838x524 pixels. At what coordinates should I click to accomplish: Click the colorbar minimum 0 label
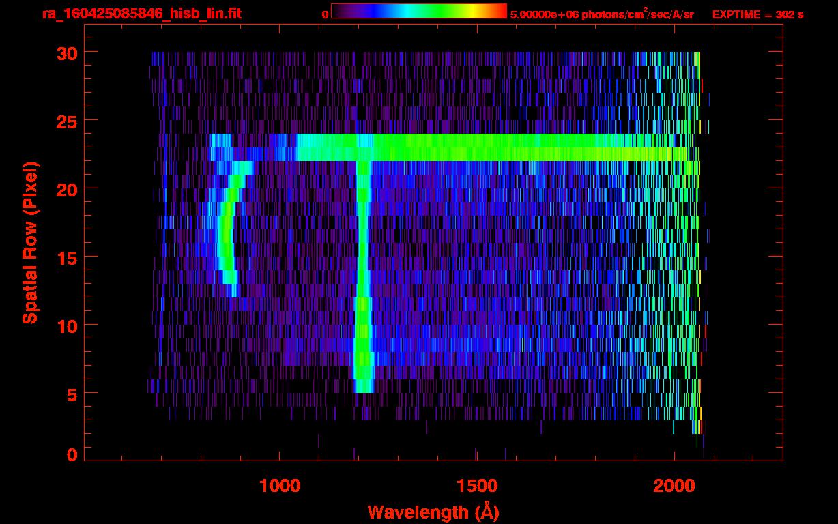click(325, 14)
